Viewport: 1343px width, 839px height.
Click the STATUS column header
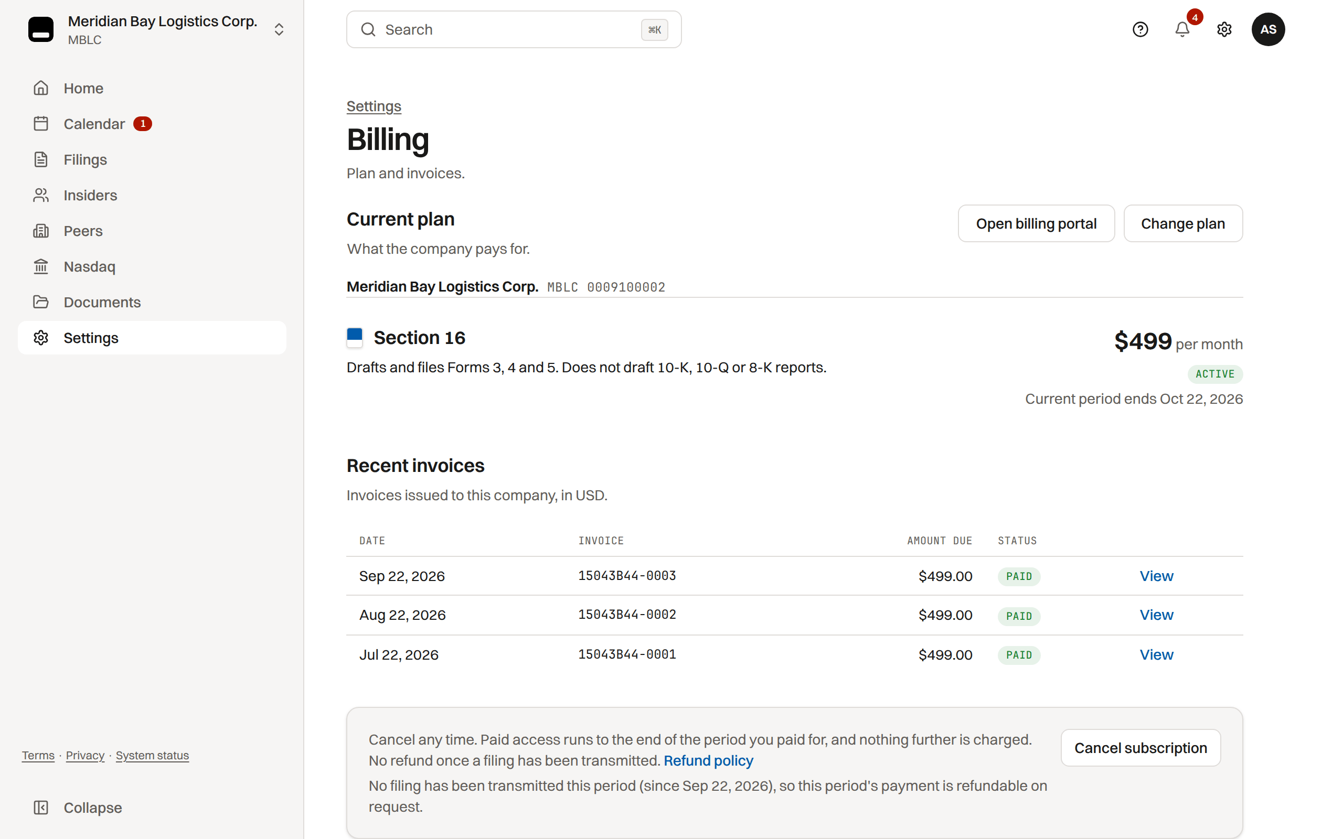[1017, 541]
